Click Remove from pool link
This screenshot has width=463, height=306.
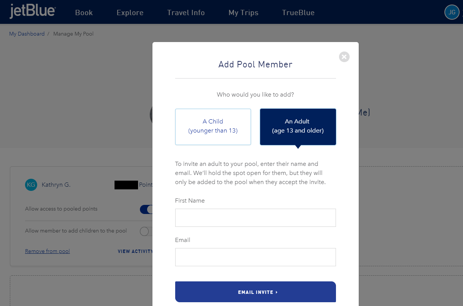(x=47, y=251)
